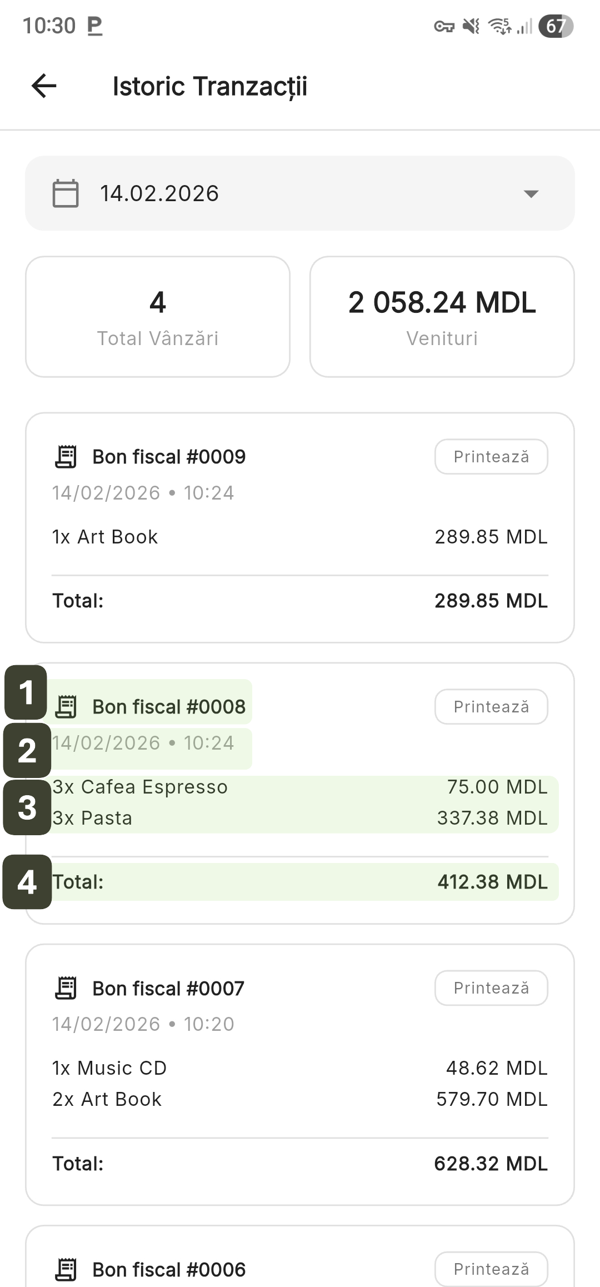Expand the date dropdown arrow
Screen dimensions: 600x1287
click(531, 194)
